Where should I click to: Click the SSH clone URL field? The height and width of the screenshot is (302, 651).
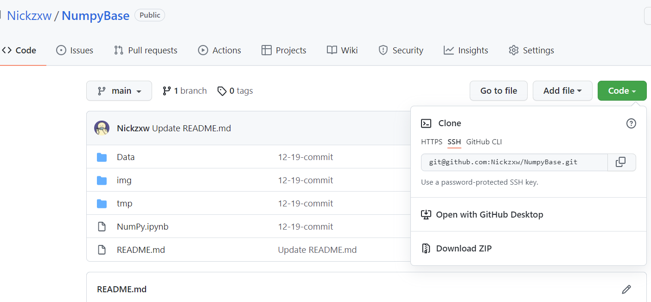514,162
